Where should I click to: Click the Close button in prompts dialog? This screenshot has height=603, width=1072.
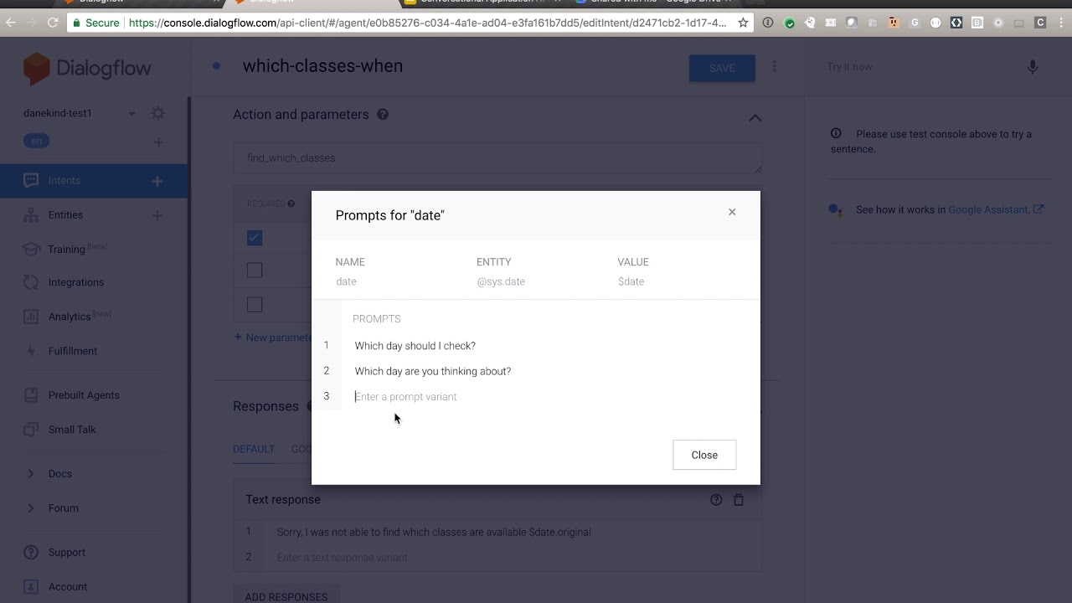pyautogui.click(x=704, y=455)
